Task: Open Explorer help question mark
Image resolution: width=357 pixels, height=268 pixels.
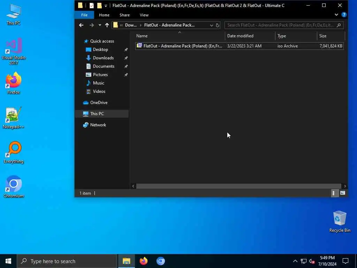Action: [344, 15]
